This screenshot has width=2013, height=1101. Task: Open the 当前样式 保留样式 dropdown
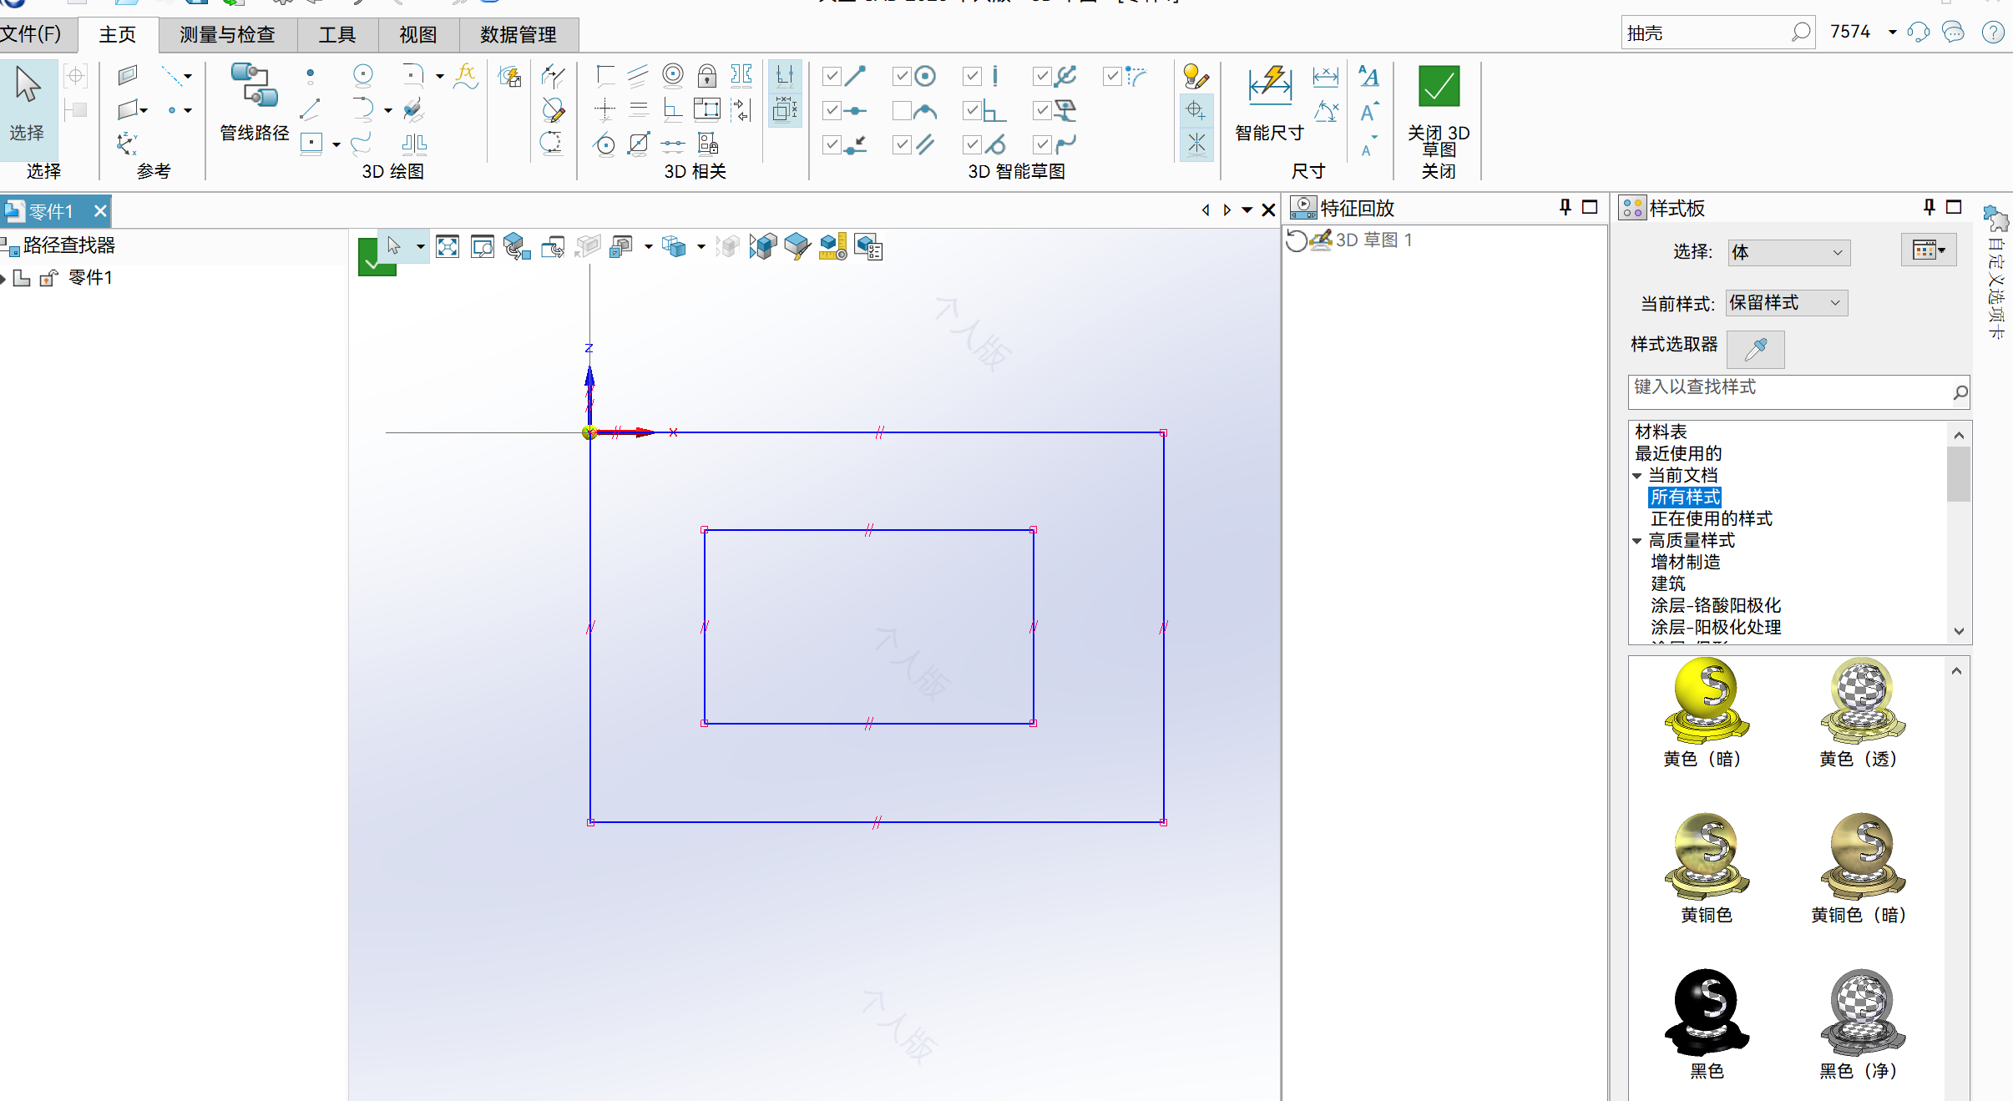(1787, 303)
